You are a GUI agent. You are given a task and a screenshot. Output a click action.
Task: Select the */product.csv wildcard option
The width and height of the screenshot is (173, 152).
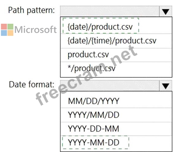point(116,69)
